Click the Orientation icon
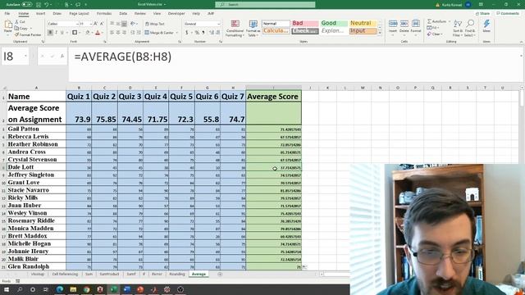The image size is (525, 295). (x=133, y=24)
